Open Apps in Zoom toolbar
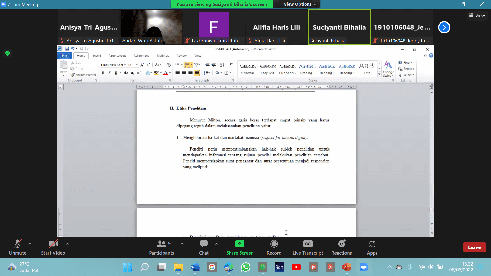The width and height of the screenshot is (491, 276). (x=372, y=247)
